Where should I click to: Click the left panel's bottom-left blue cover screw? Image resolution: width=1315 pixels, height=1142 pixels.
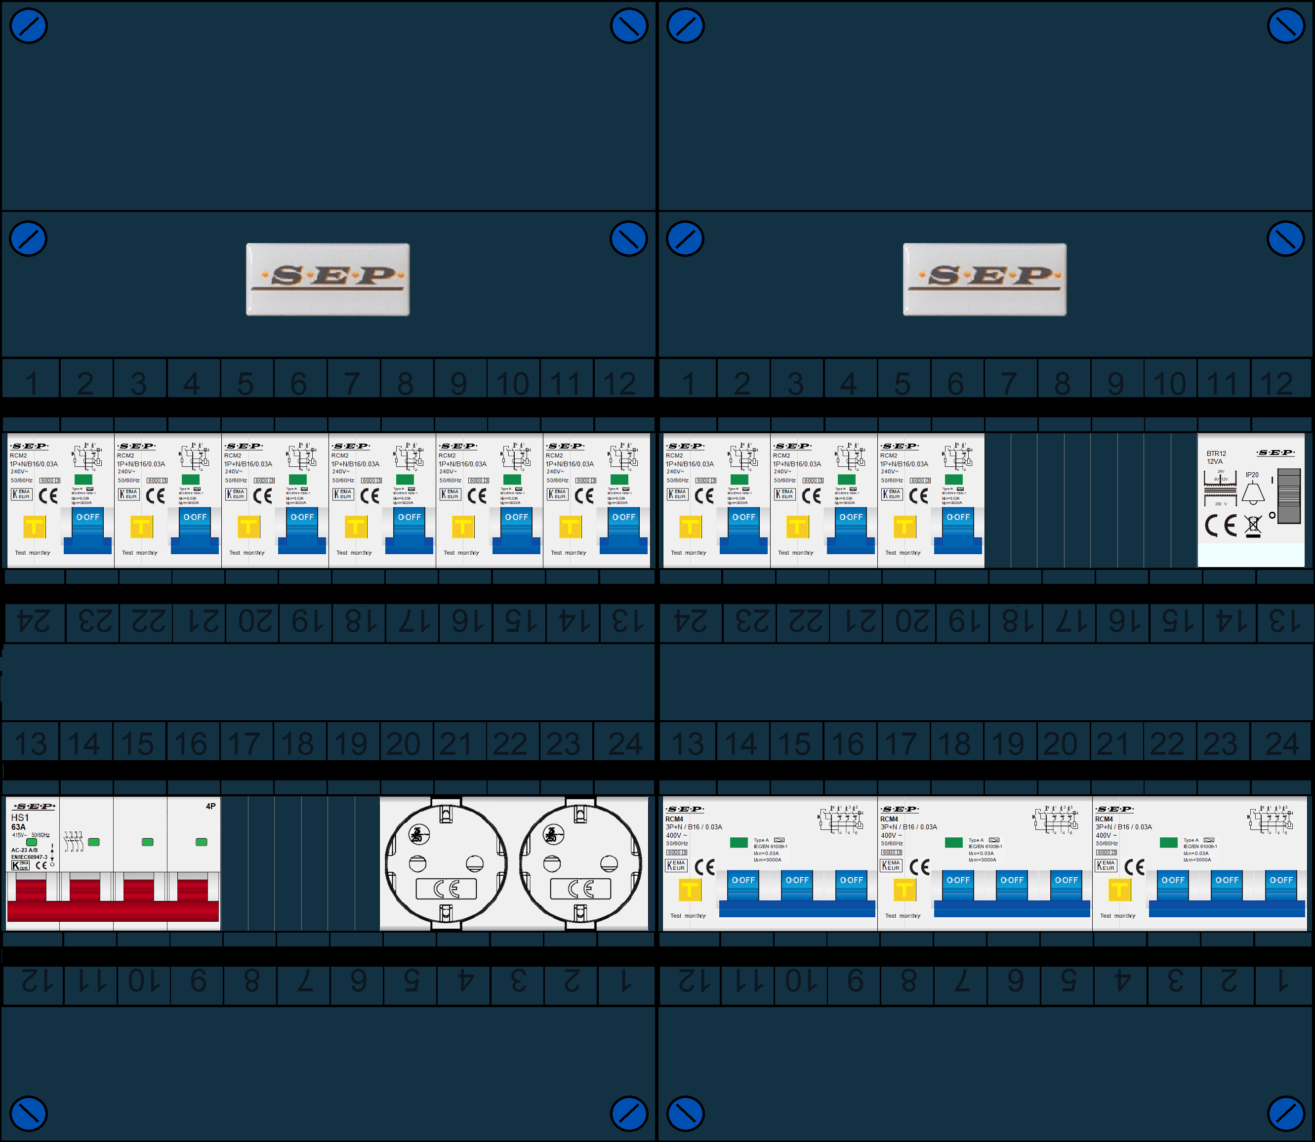(x=29, y=1114)
